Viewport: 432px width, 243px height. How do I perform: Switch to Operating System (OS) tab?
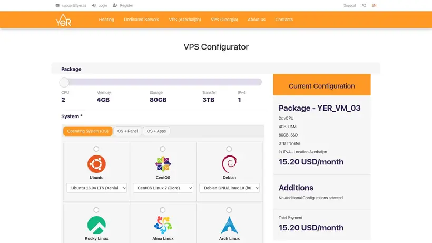[x=87, y=131]
